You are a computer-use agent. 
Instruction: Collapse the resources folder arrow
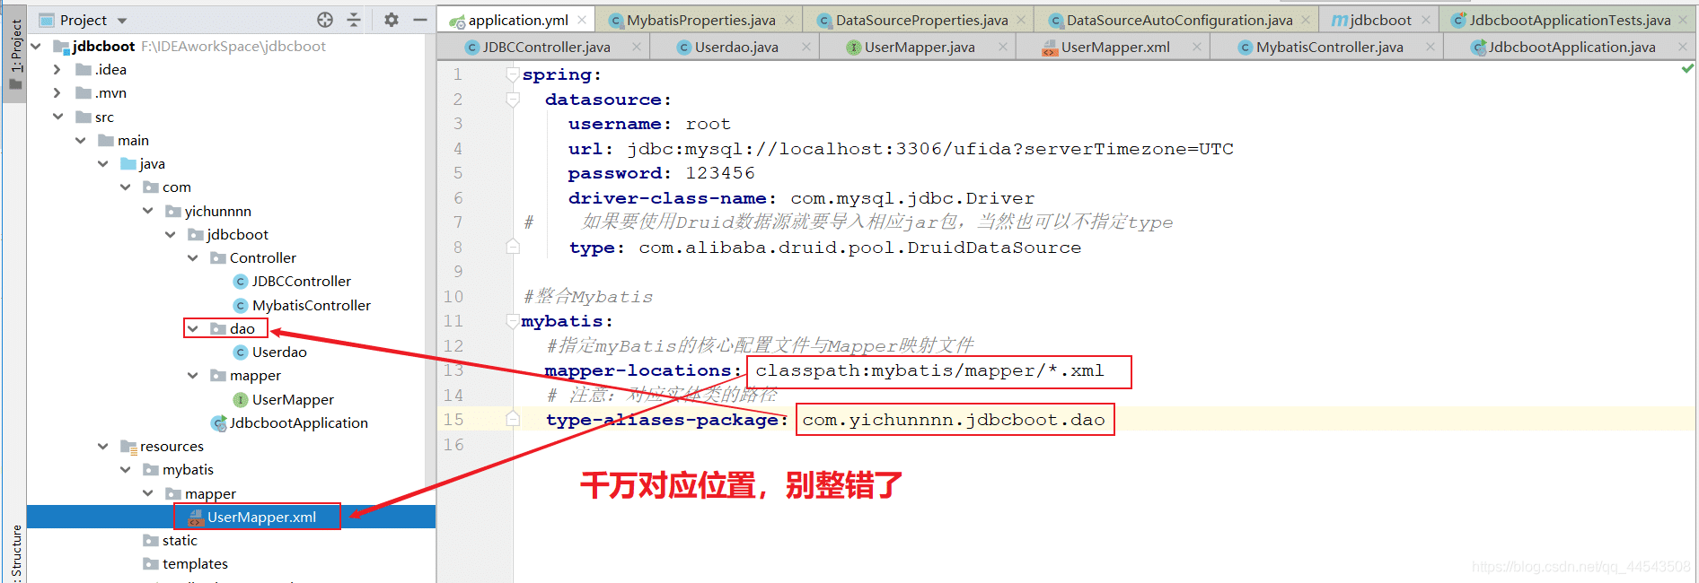(102, 446)
